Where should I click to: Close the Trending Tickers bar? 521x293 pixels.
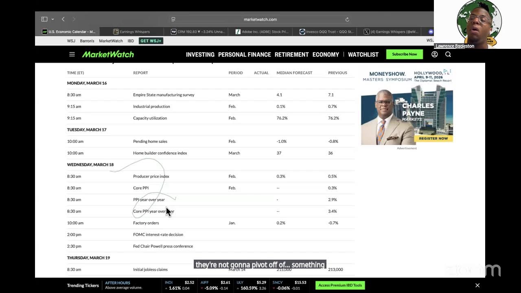tap(477, 285)
